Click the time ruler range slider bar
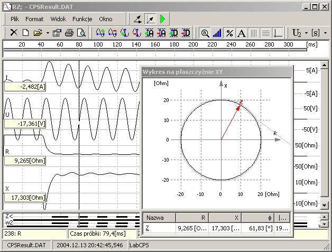The image size is (332, 252). [x=155, y=50]
